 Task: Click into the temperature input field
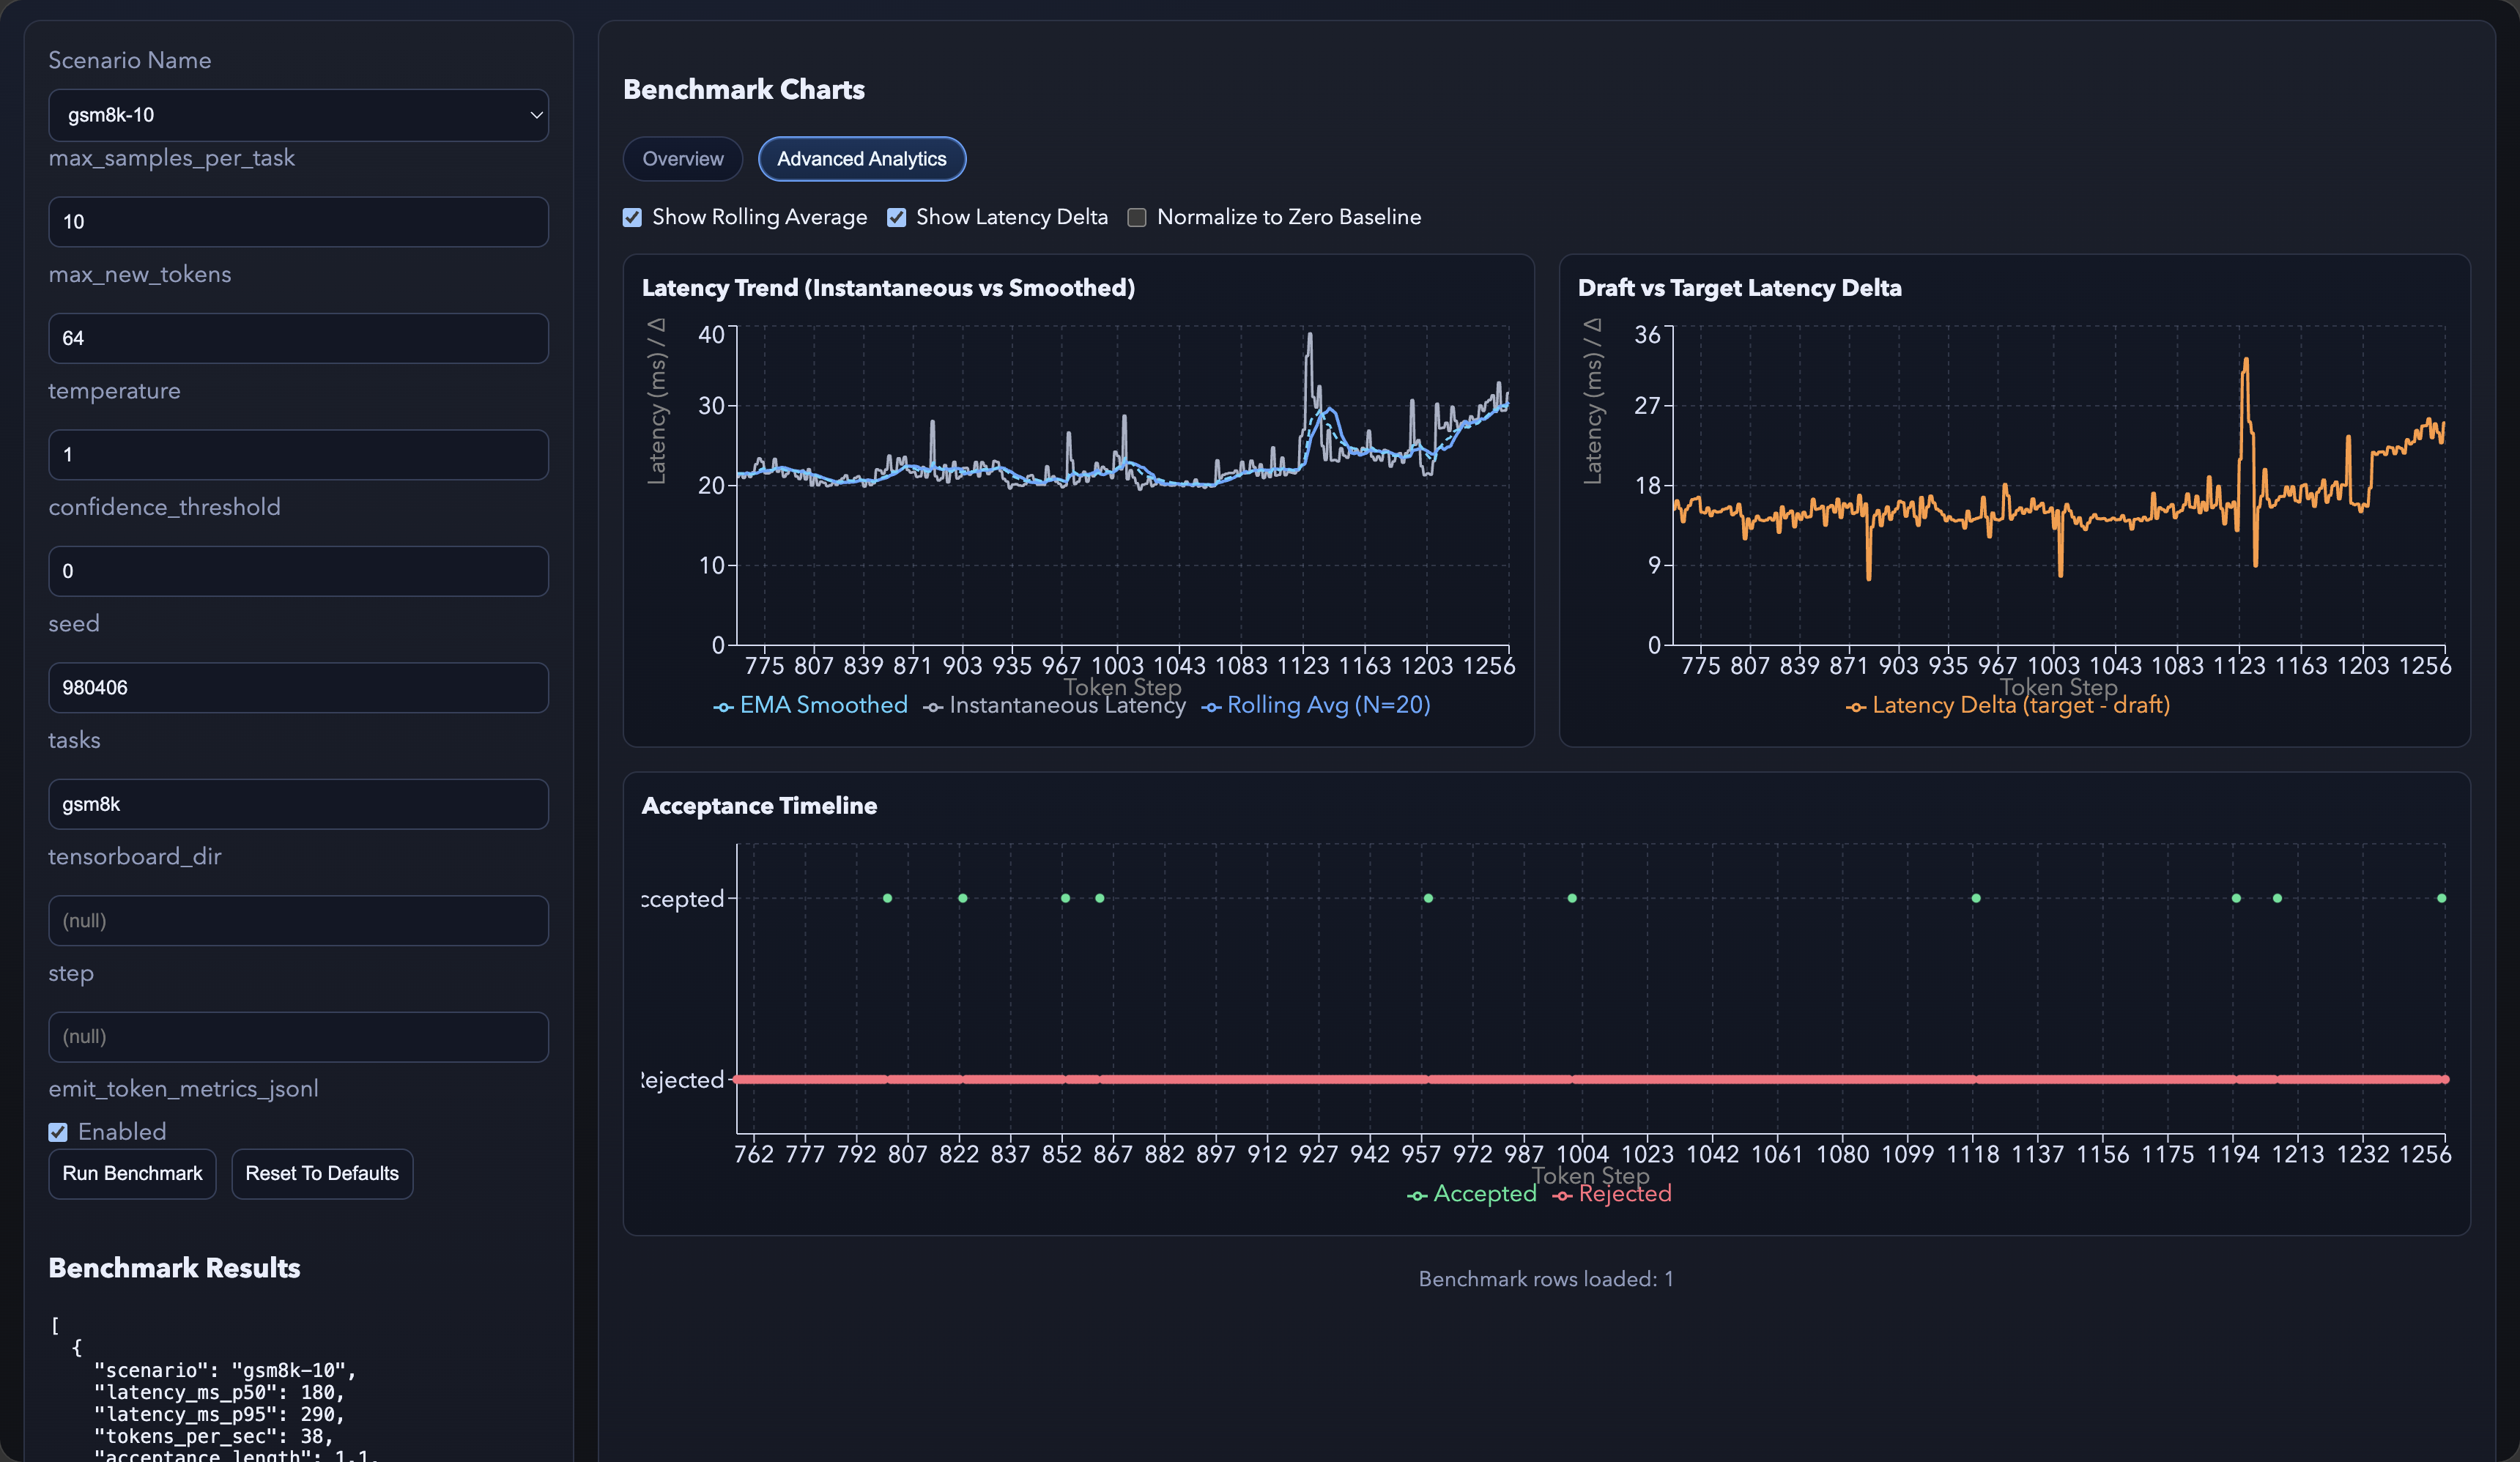point(298,455)
